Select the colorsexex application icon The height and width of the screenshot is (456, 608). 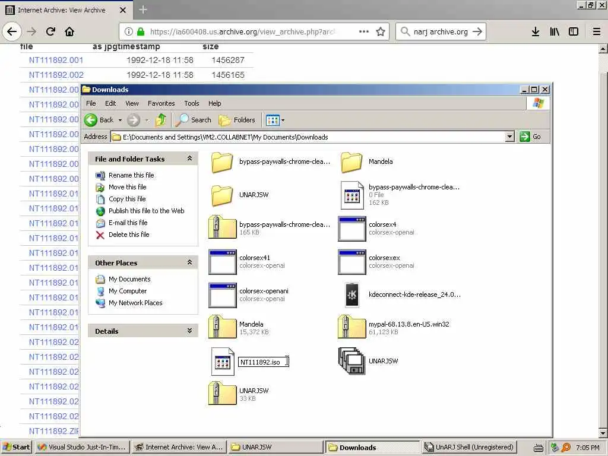pyautogui.click(x=351, y=262)
